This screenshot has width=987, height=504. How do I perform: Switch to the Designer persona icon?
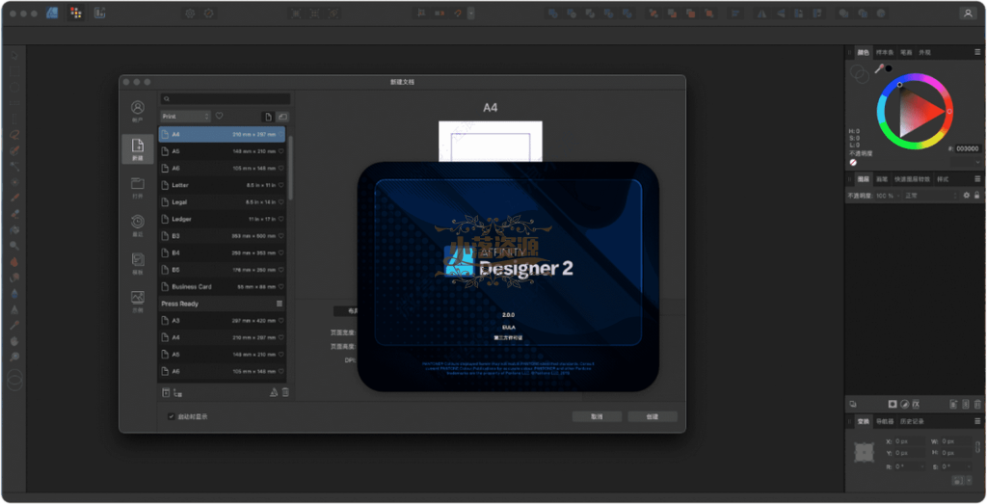(53, 13)
